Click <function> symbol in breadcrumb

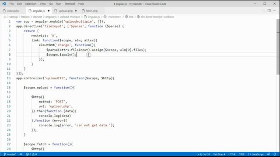(112, 17)
